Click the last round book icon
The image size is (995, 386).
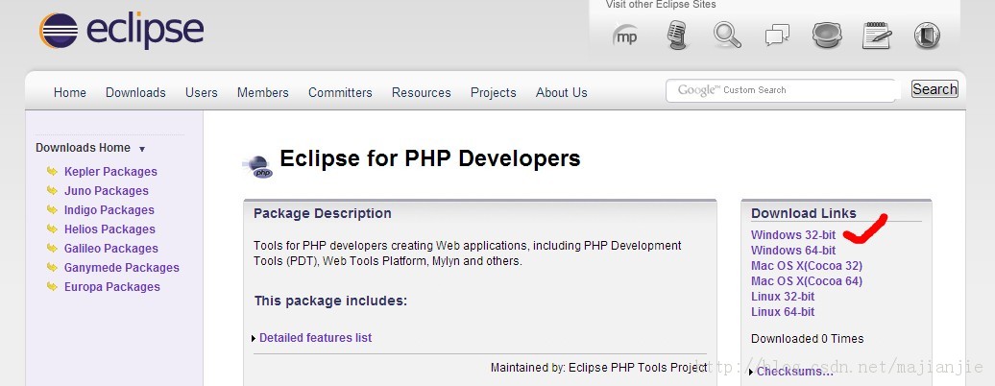(x=927, y=35)
